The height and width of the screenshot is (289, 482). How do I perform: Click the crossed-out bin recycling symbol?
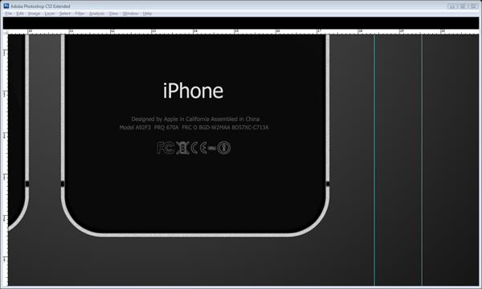click(182, 148)
